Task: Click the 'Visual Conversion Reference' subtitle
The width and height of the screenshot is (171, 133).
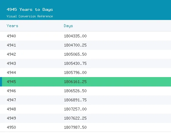Action: [30, 16]
